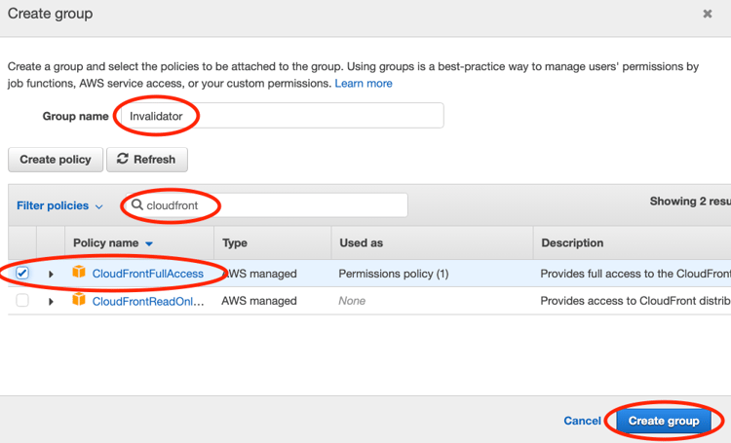Click the Type column header
Screen dimensions: 731x443
pos(235,242)
